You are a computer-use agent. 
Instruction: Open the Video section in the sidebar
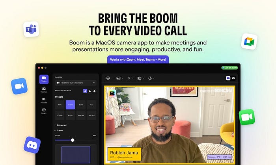click(44, 79)
